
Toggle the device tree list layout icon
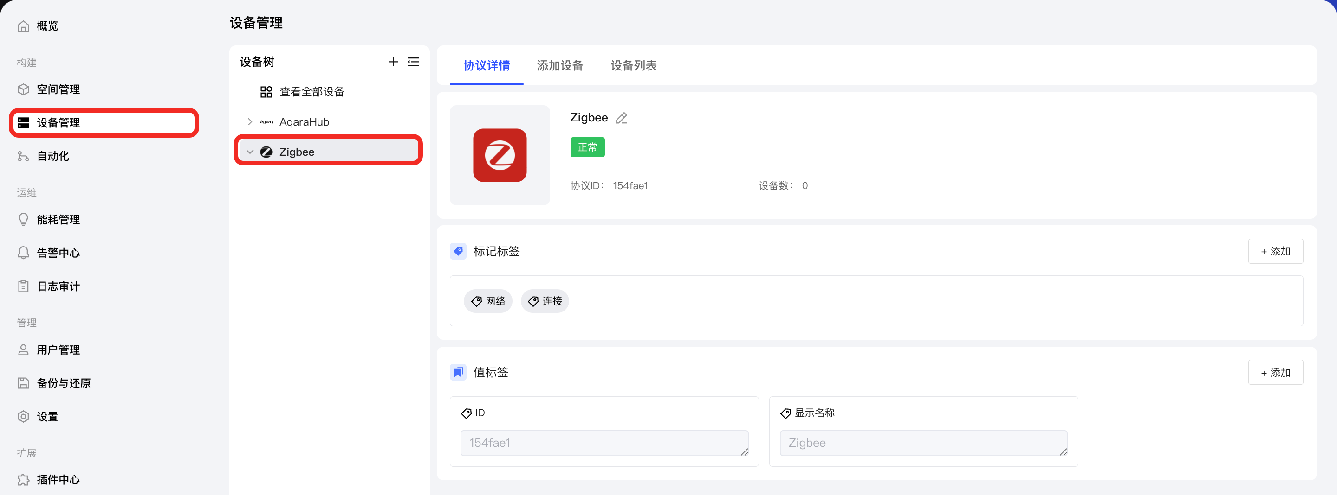click(413, 62)
